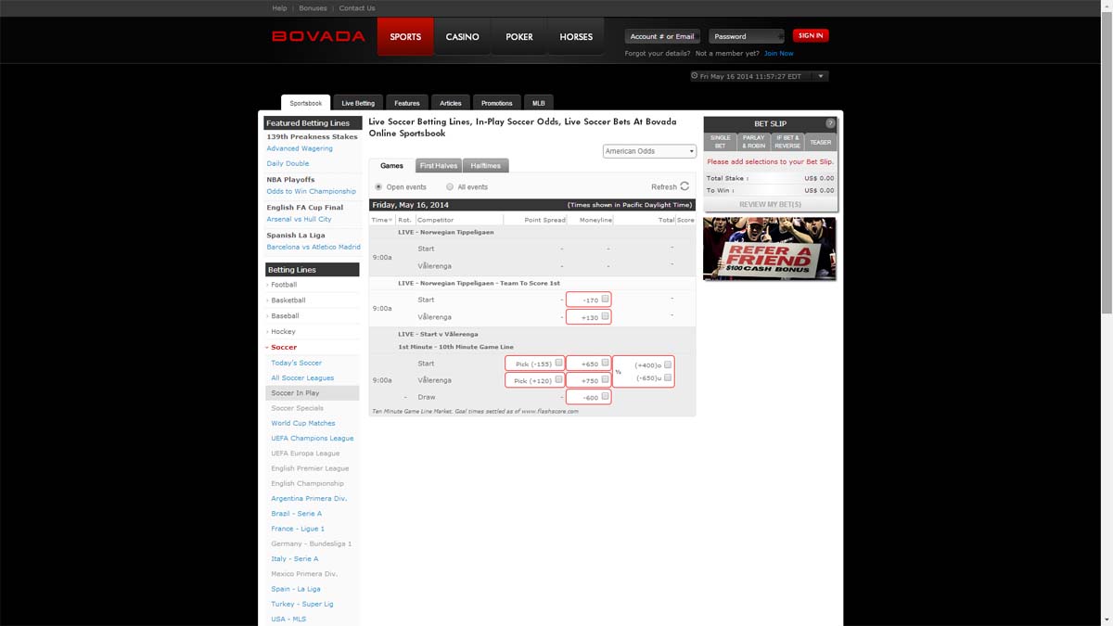
Task: Expand the Football betting lines
Action: pos(284,285)
